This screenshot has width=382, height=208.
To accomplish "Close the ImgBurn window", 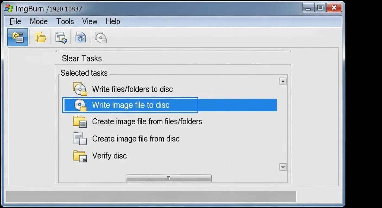I will 334,8.
